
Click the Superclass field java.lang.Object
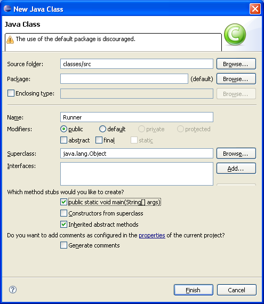coord(137,154)
